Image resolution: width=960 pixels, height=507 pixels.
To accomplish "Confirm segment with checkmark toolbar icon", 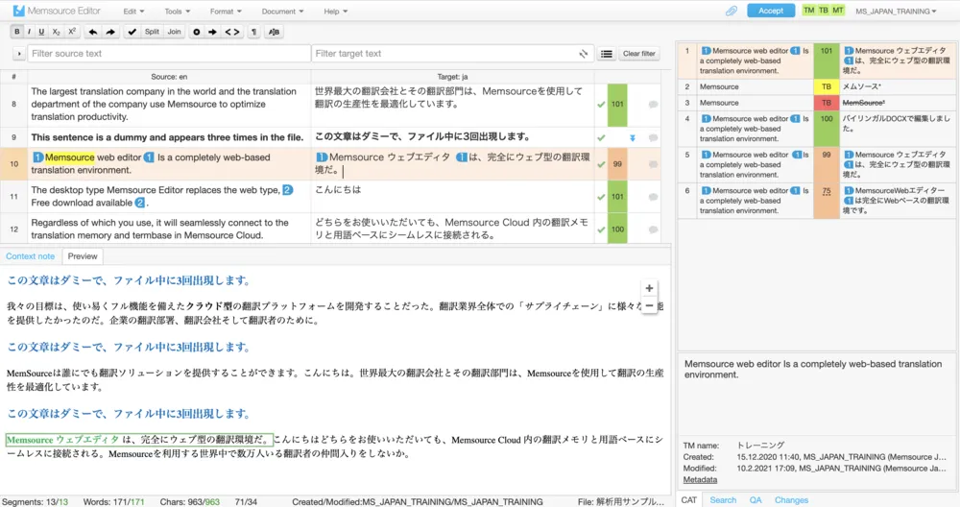I will point(132,32).
